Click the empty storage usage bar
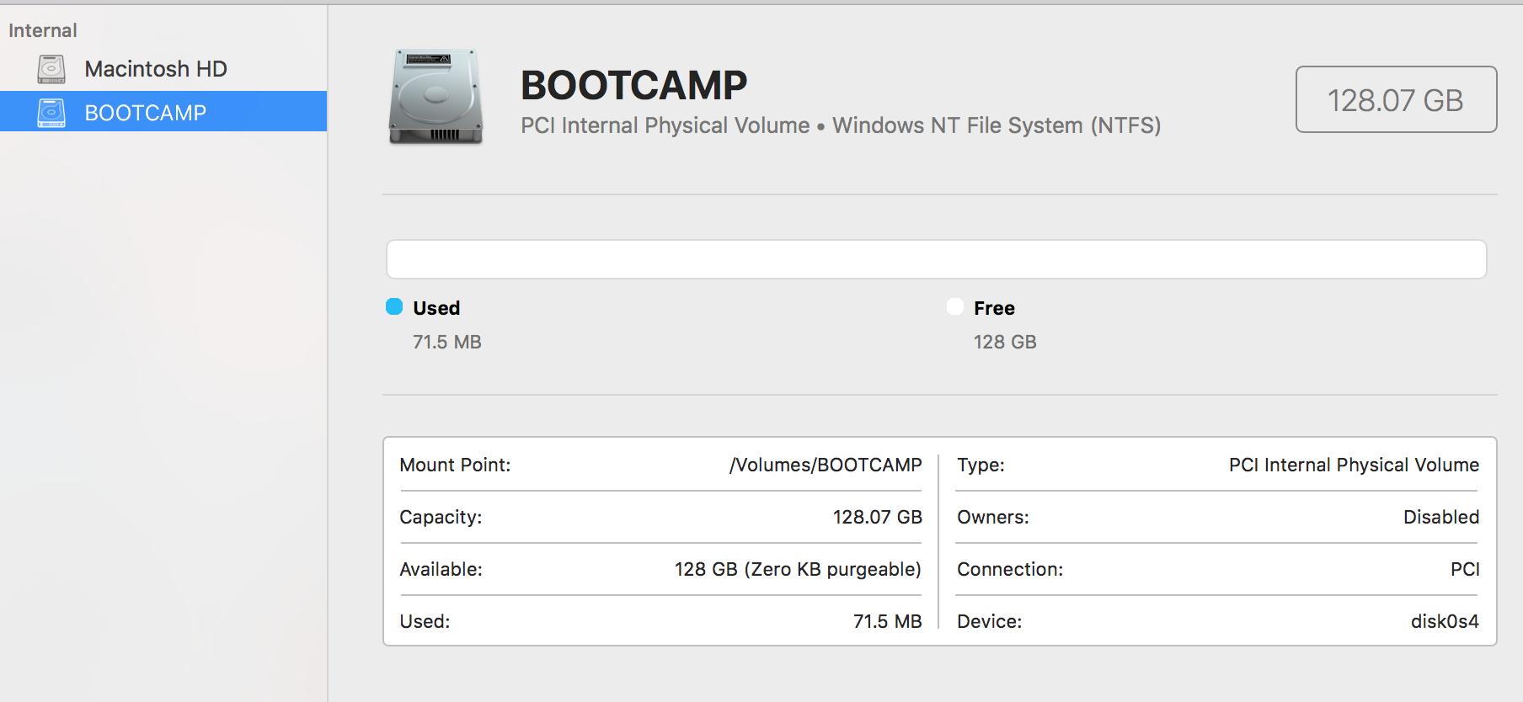Screen dimensions: 1523x702 [x=936, y=259]
